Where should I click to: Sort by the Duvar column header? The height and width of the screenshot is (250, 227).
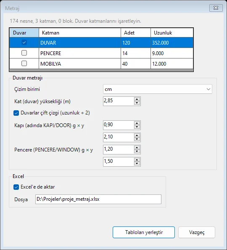tap(24, 33)
